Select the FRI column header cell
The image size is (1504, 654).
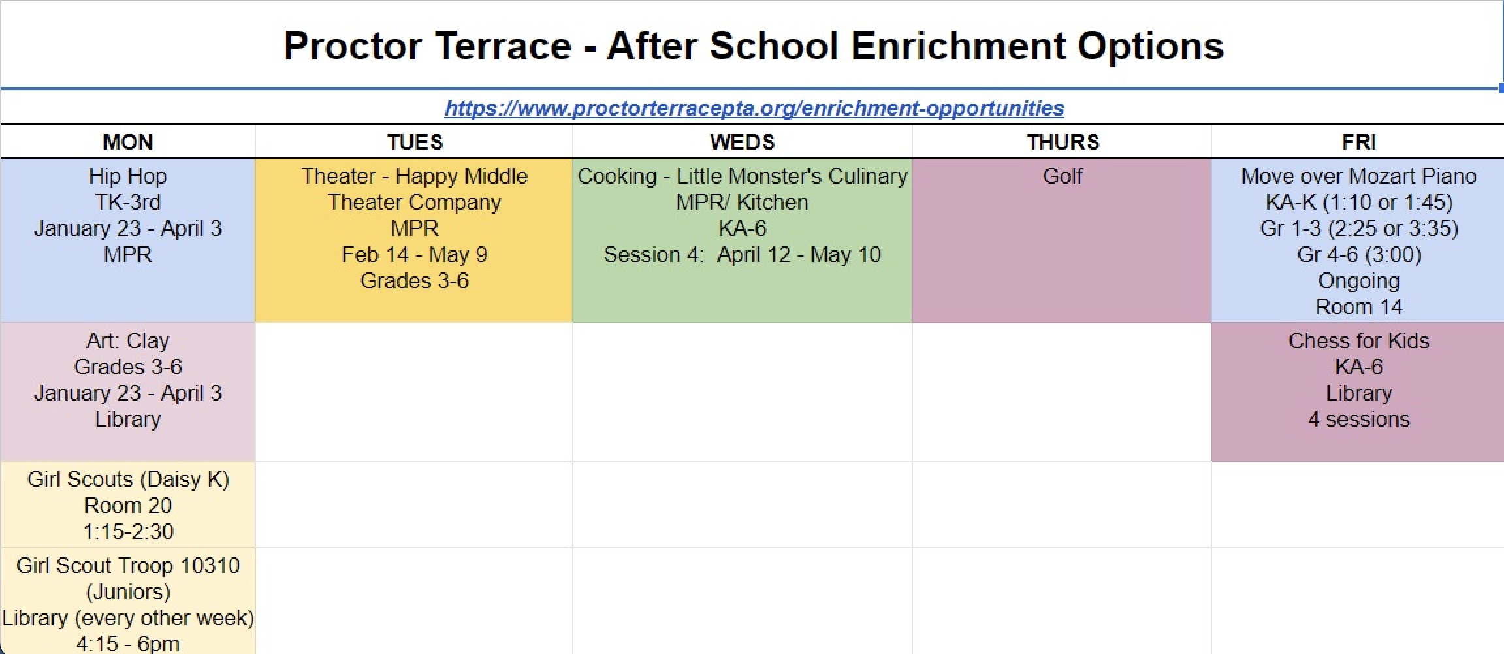(1358, 142)
